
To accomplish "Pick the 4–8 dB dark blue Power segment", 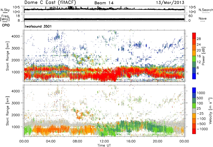I will point(194,71).
